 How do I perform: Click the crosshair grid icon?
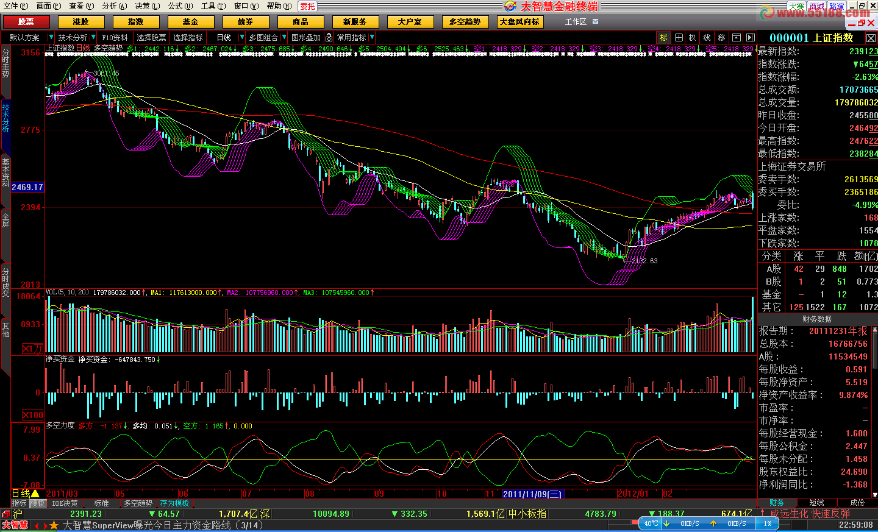[679, 38]
